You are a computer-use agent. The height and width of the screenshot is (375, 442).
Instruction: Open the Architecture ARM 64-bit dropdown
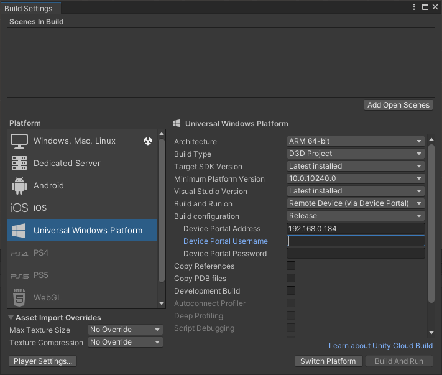coord(356,141)
